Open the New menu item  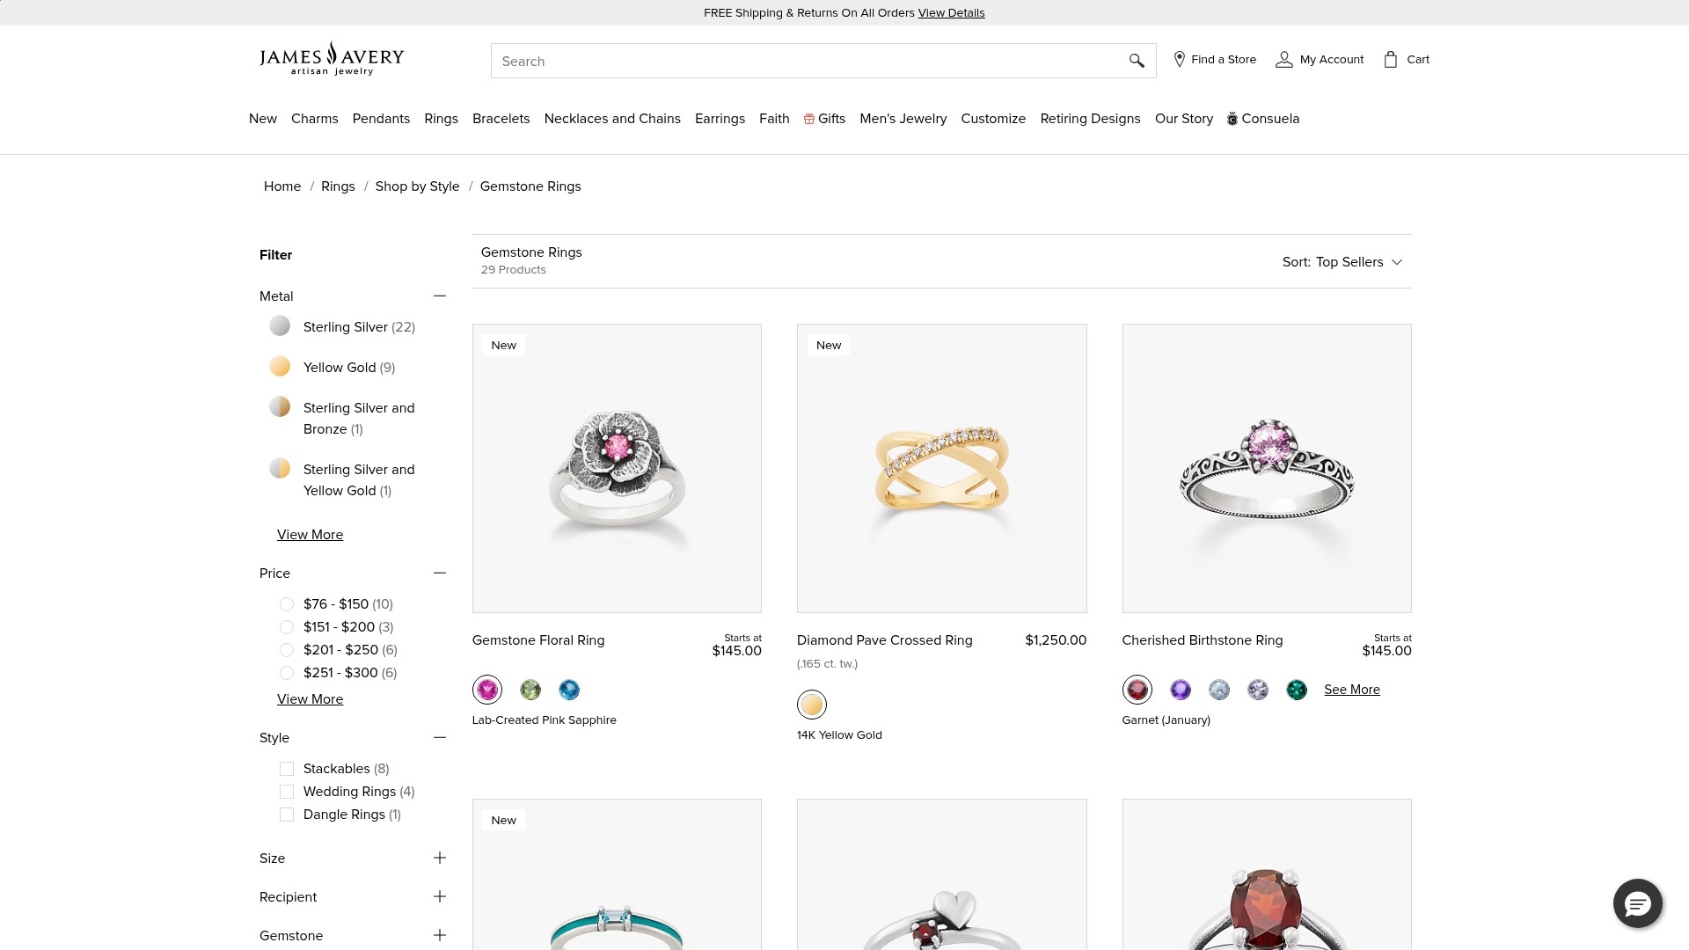click(263, 119)
